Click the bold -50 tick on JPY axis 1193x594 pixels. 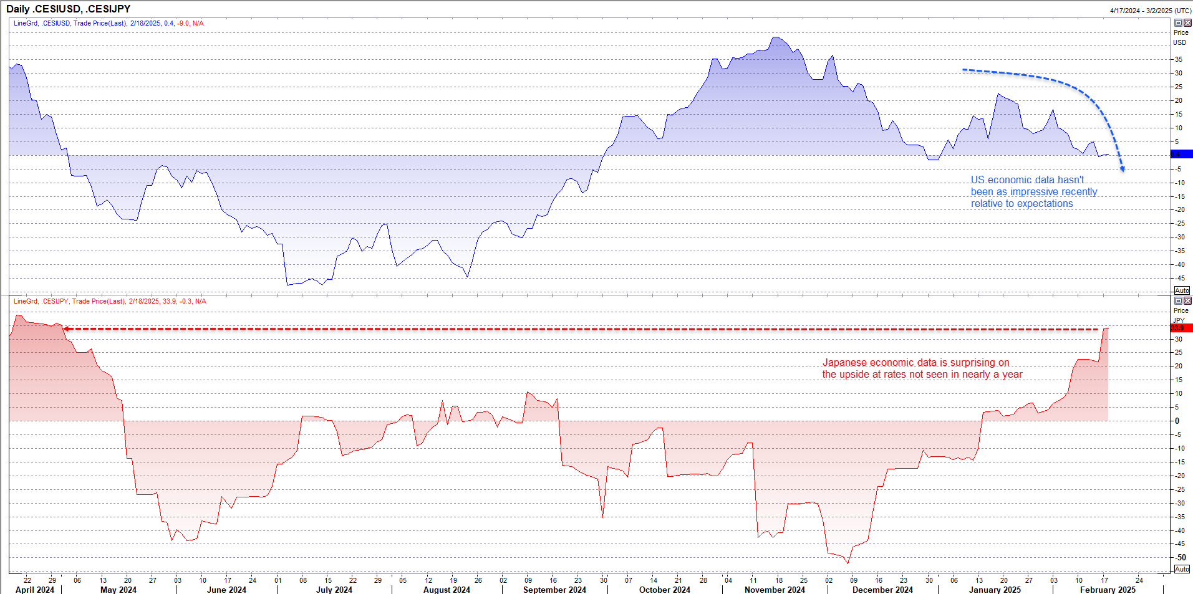pos(1181,557)
